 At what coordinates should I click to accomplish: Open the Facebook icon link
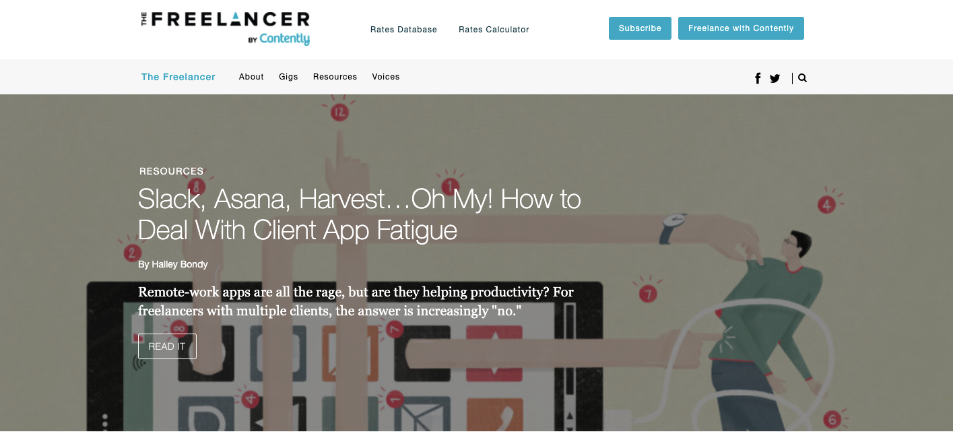tap(758, 78)
